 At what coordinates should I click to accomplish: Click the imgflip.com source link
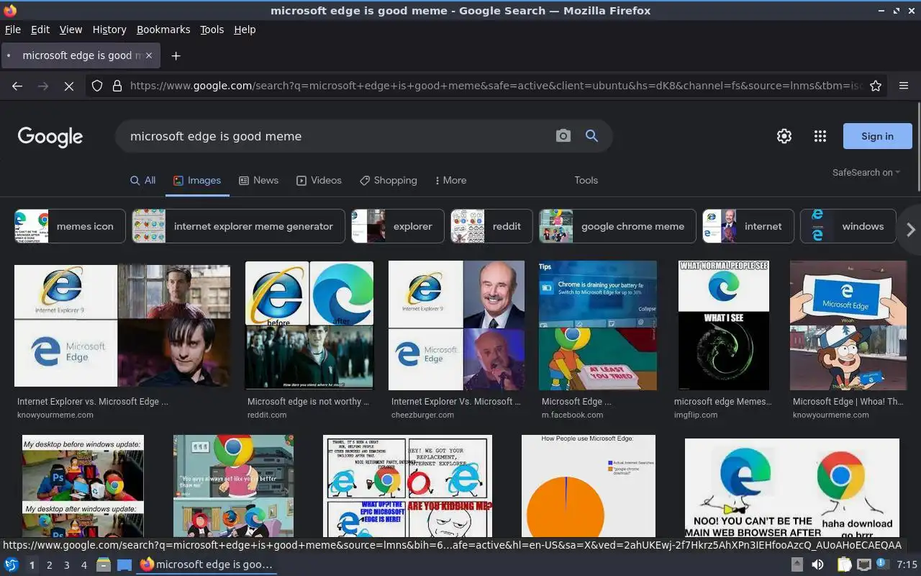click(x=696, y=415)
